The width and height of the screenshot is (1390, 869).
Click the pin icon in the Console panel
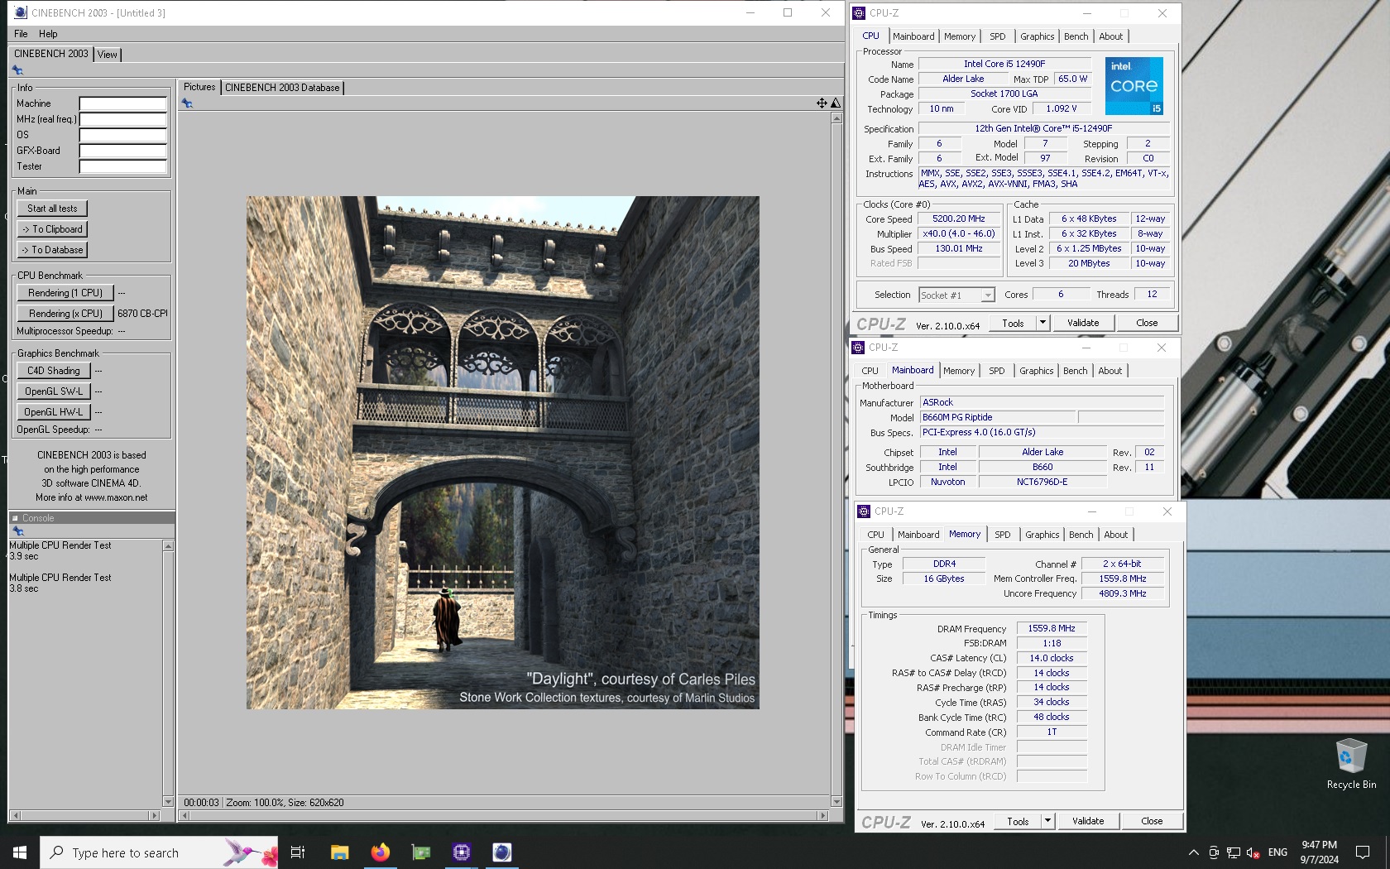[x=18, y=531]
